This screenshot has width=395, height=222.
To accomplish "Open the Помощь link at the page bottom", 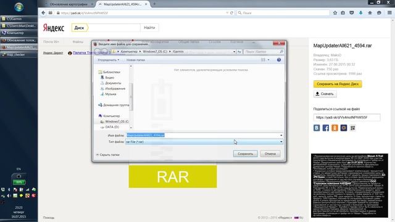I will (x=49, y=218).
